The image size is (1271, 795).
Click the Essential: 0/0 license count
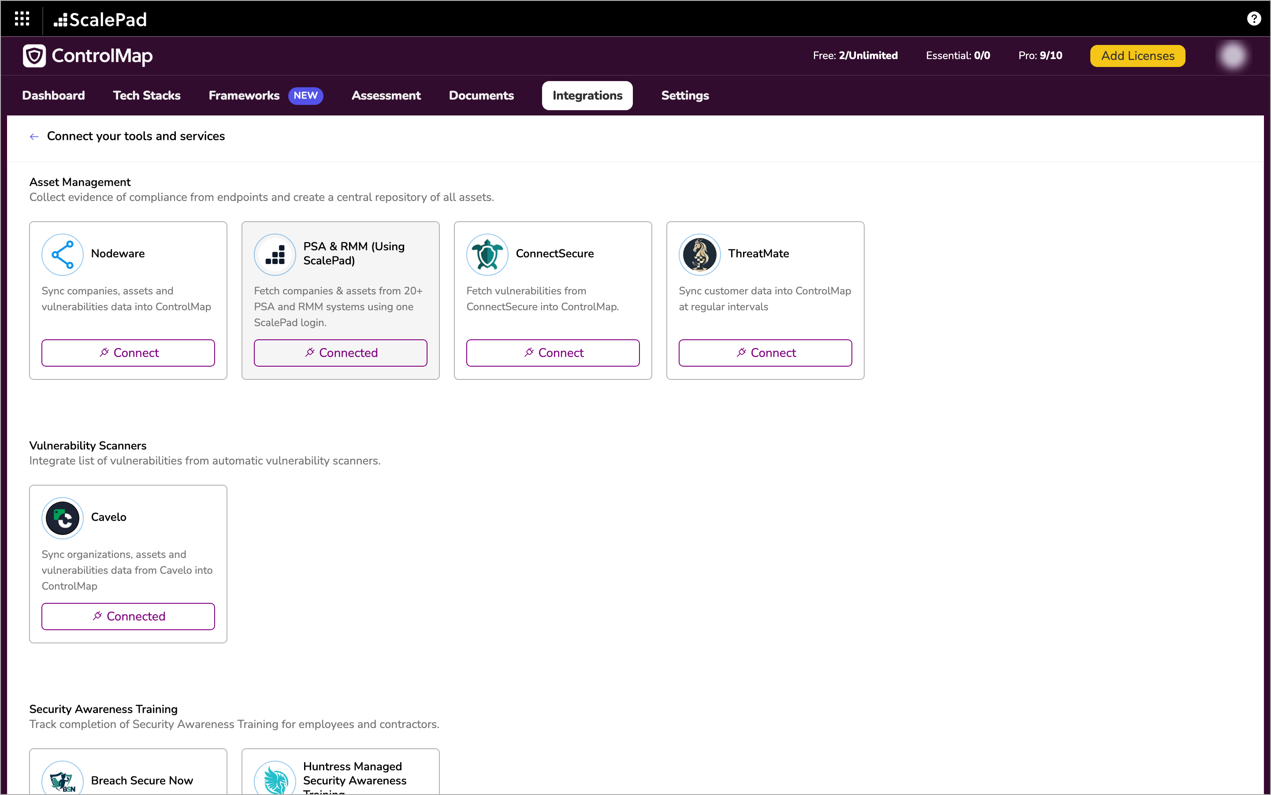(958, 56)
